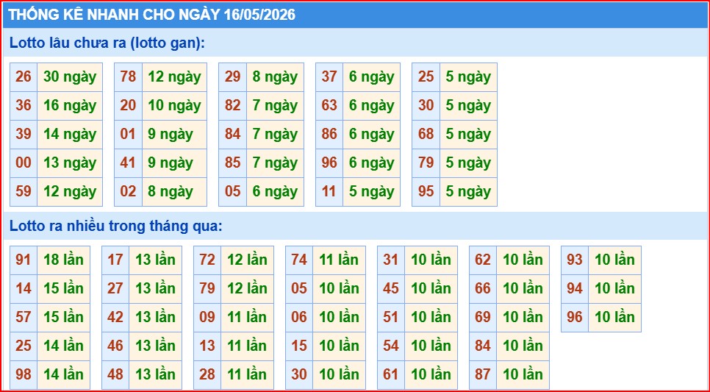Select lotto gan number 95

[426, 191]
